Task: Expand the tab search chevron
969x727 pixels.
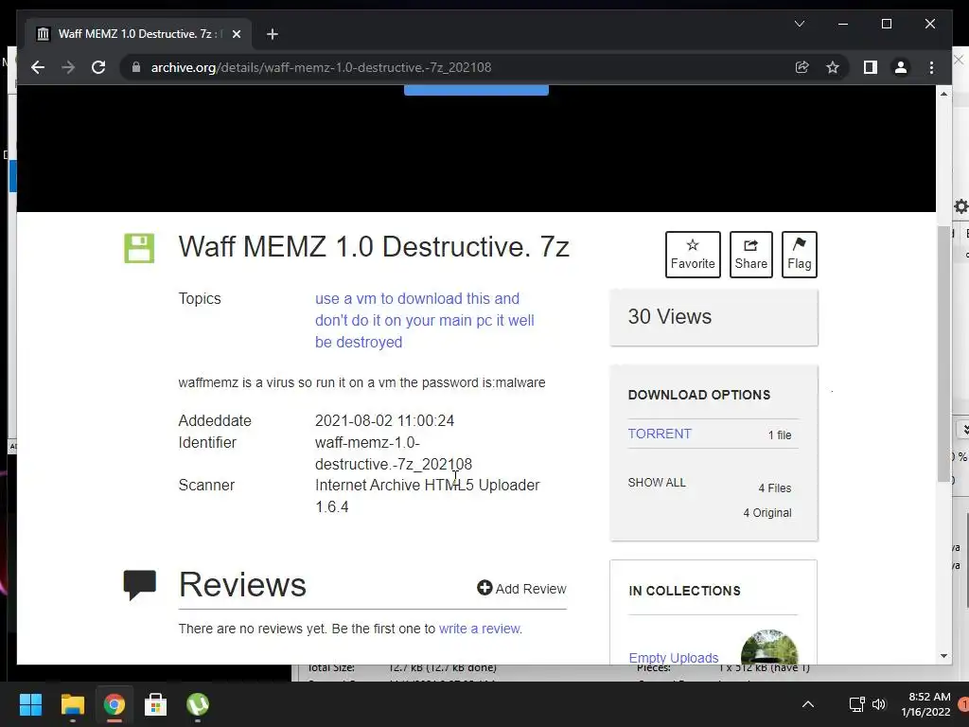Action: (x=799, y=24)
